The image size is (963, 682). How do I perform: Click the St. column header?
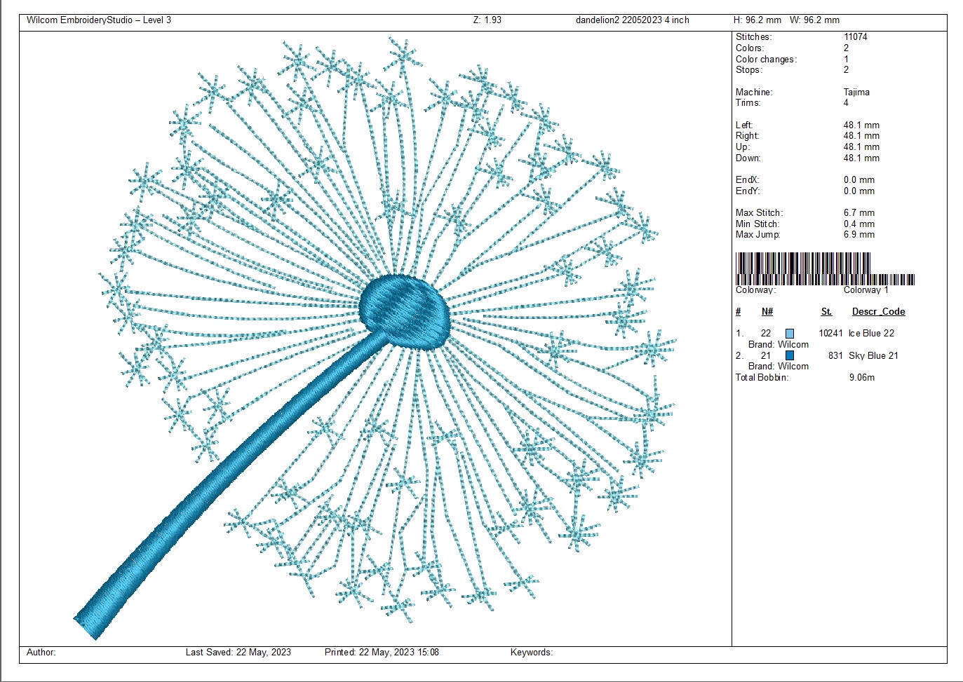point(826,312)
